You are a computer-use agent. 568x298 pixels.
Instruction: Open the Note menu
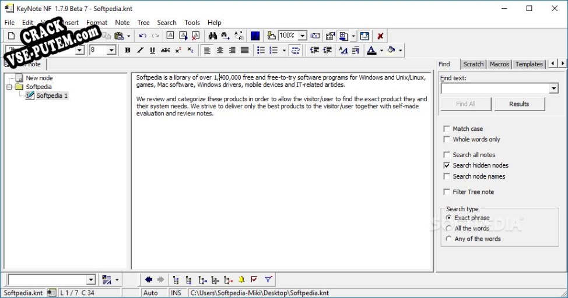point(122,23)
